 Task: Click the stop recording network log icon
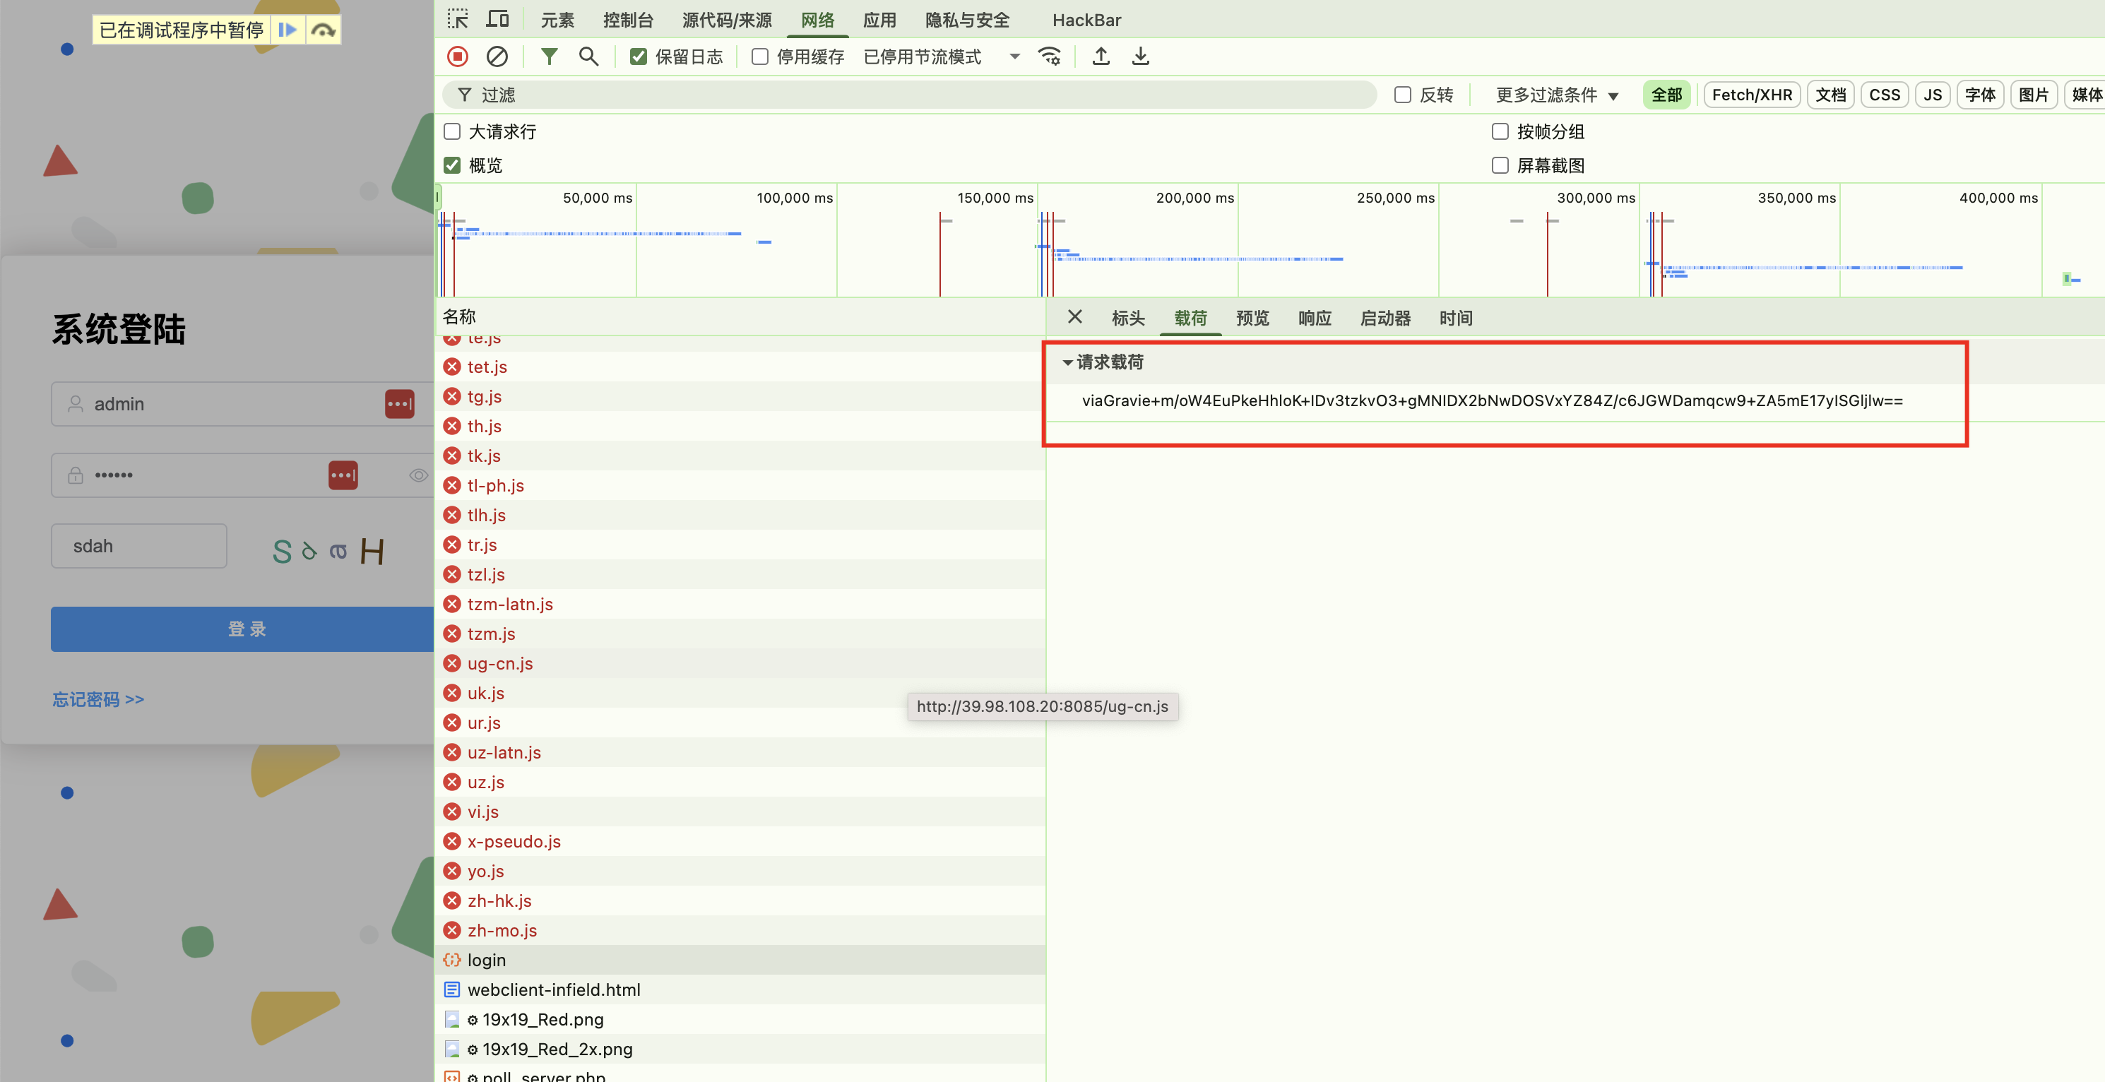pos(458,57)
